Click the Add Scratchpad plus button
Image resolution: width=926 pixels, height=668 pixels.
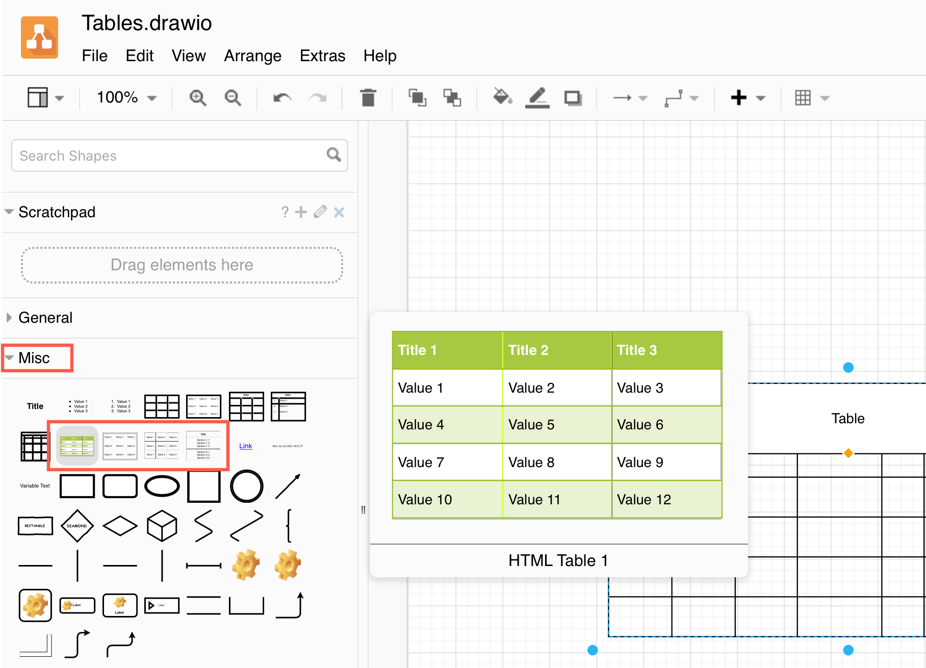301,212
